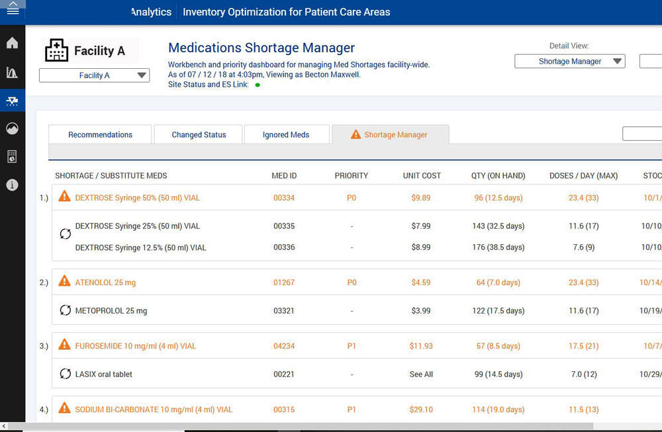The height and width of the screenshot is (432, 662).
Task: Go to Home in the sidebar
Action: (12, 42)
